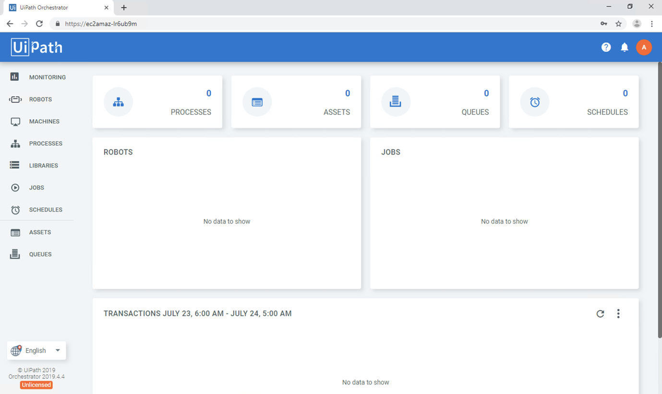Check notifications with the bell icon
662x394 pixels.
point(625,47)
